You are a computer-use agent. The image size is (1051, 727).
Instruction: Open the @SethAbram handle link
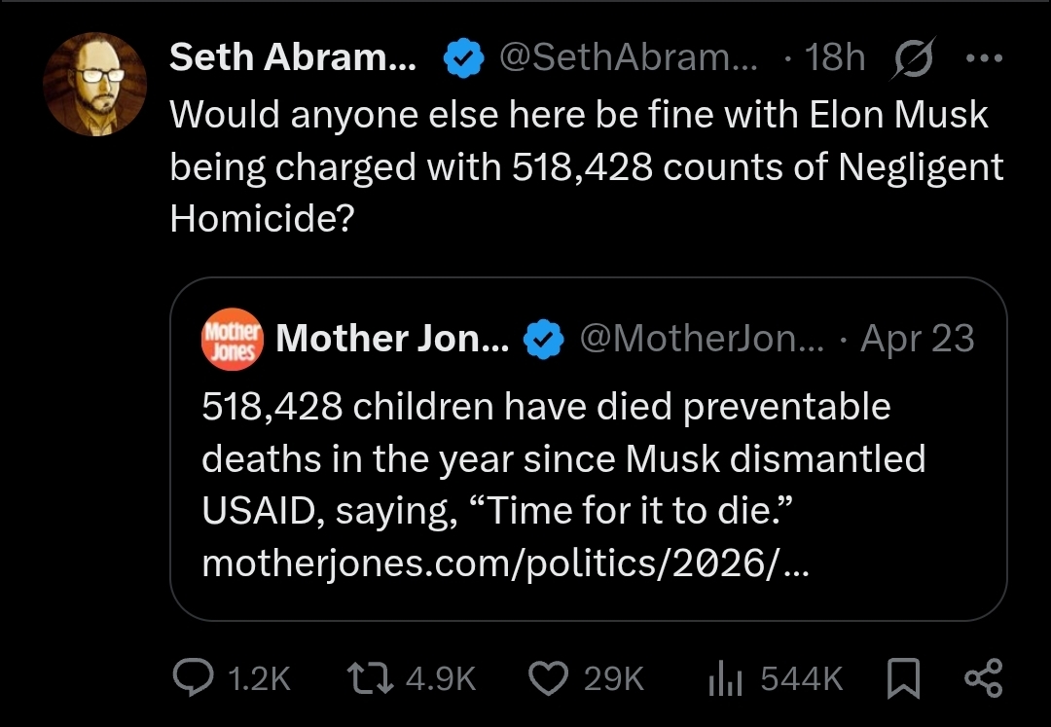pyautogui.click(x=630, y=58)
